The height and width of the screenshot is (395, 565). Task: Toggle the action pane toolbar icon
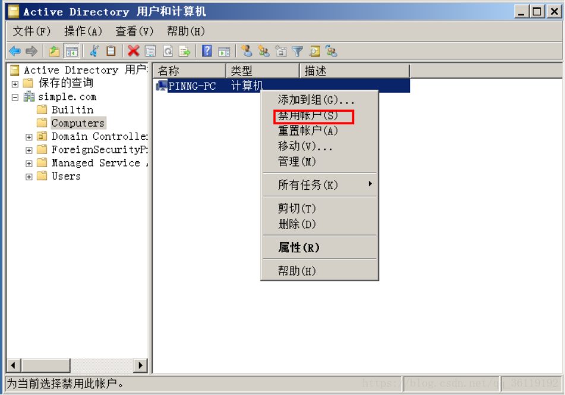point(224,52)
